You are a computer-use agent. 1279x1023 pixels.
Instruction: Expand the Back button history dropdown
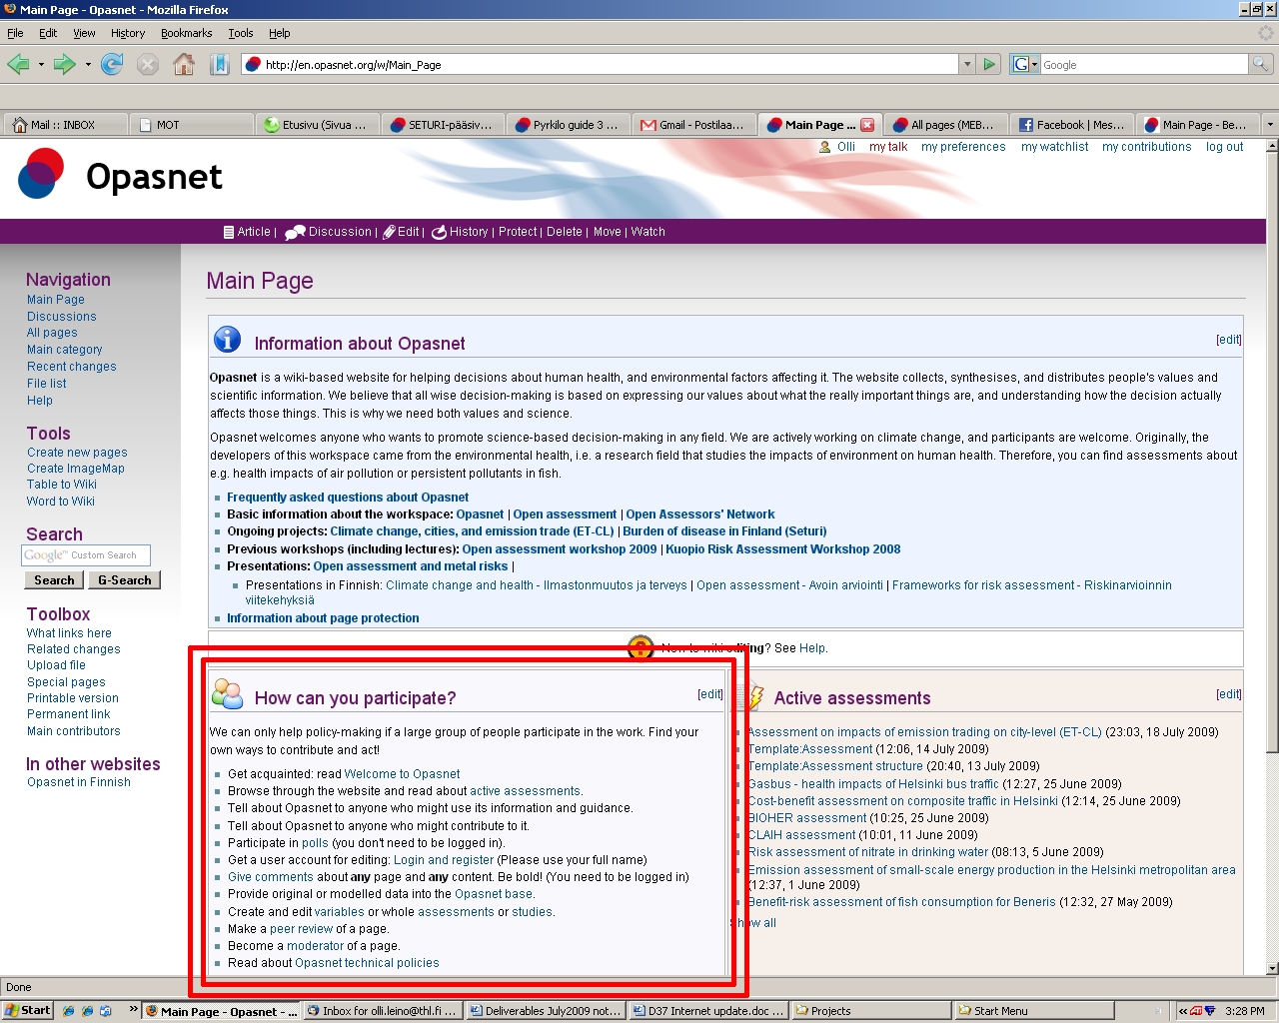pos(41,65)
